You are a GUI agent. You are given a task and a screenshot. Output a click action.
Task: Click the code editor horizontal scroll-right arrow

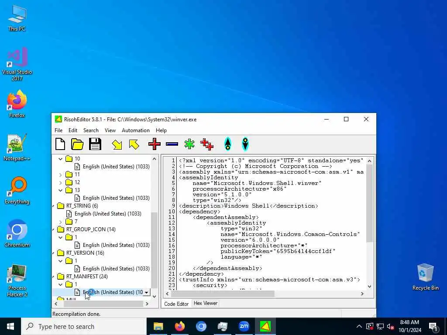coord(362,294)
